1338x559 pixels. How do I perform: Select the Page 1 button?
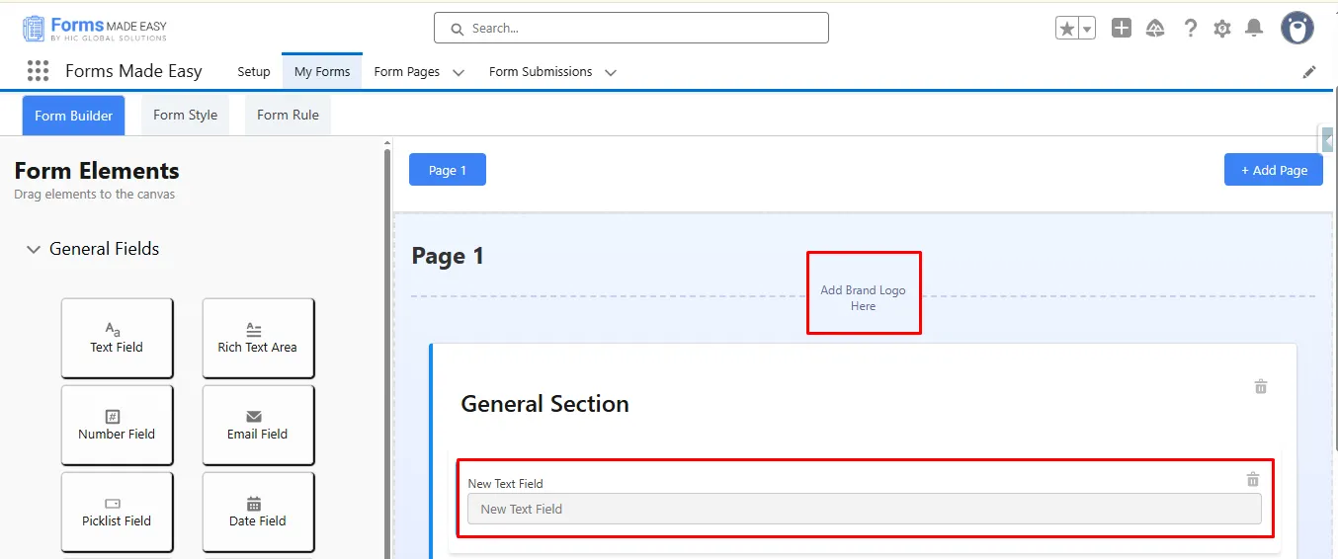point(447,170)
